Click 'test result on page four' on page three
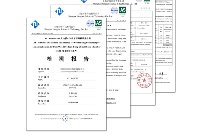Screen dimensions: 201x137 (137, 72)
